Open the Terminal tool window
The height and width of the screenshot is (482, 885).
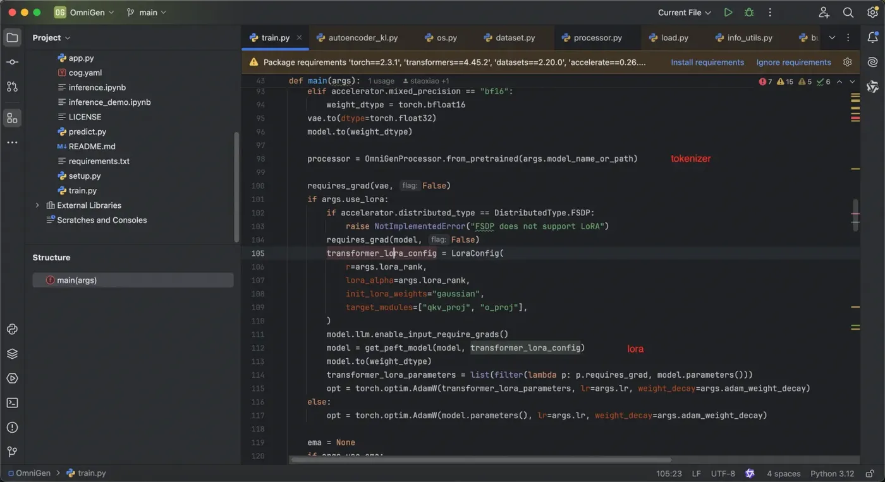tap(12, 402)
